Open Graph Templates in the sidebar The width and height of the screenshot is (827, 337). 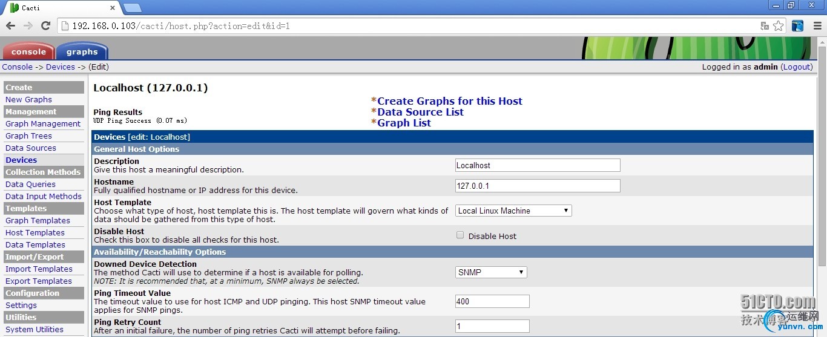tap(38, 221)
